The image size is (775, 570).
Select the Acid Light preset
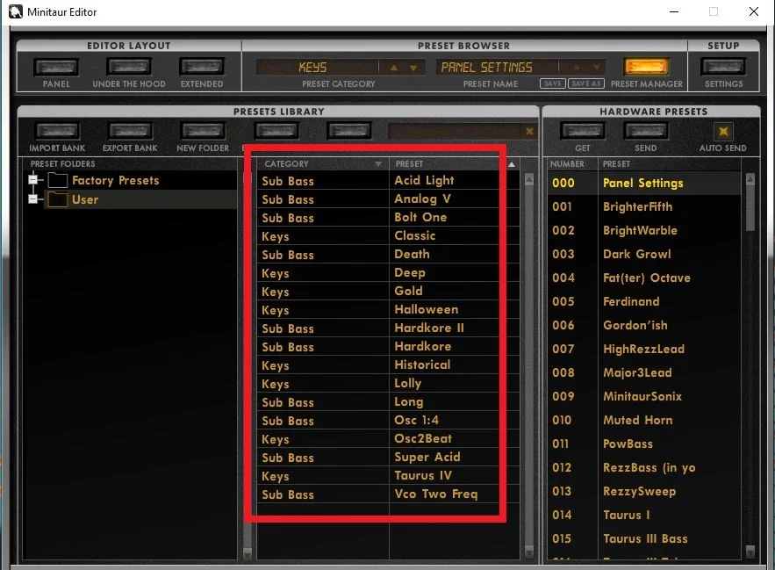click(x=424, y=181)
